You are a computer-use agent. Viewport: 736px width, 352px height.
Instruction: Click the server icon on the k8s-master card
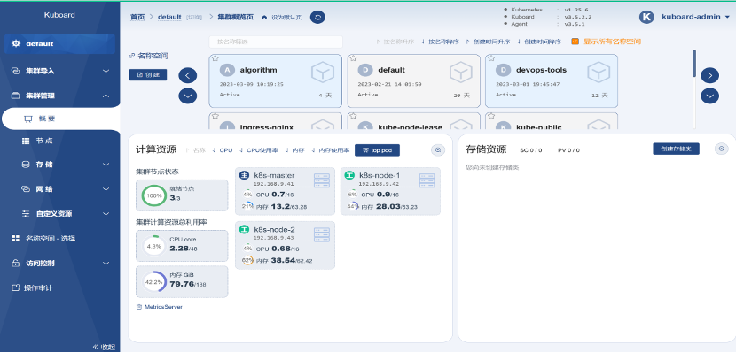pos(322,180)
